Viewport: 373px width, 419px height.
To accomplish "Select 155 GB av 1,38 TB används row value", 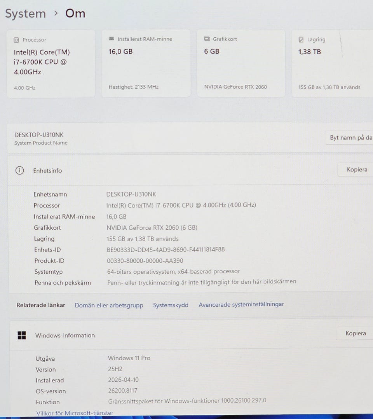I will click(x=143, y=239).
